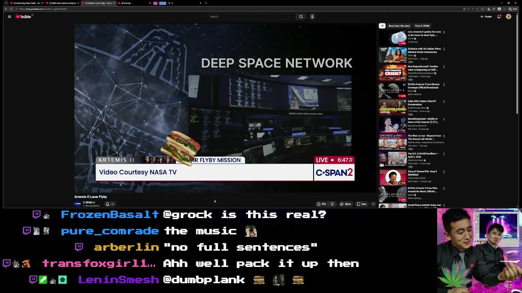Click the C-SPAN channel name
Image resolution: width=522 pixels, height=293 pixels.
88,203
